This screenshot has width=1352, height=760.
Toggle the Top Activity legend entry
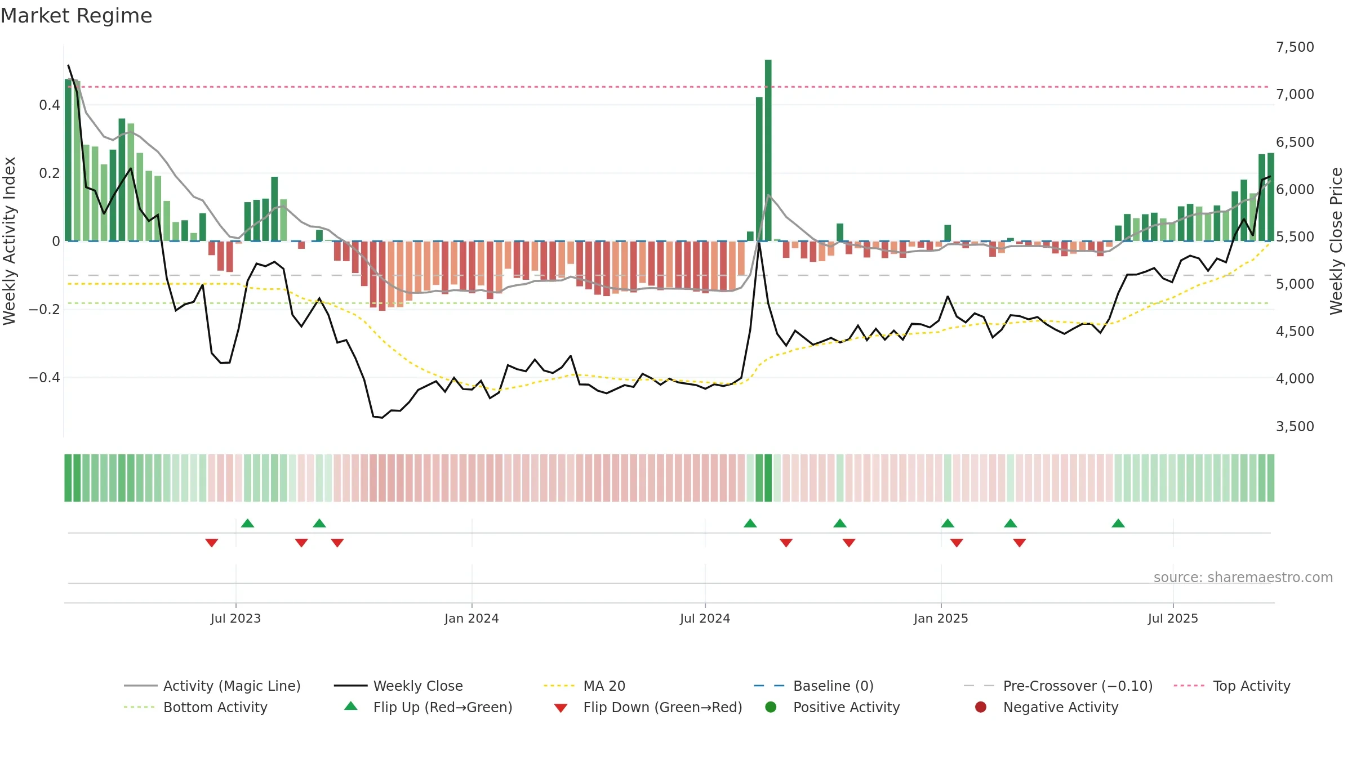pos(1232,686)
